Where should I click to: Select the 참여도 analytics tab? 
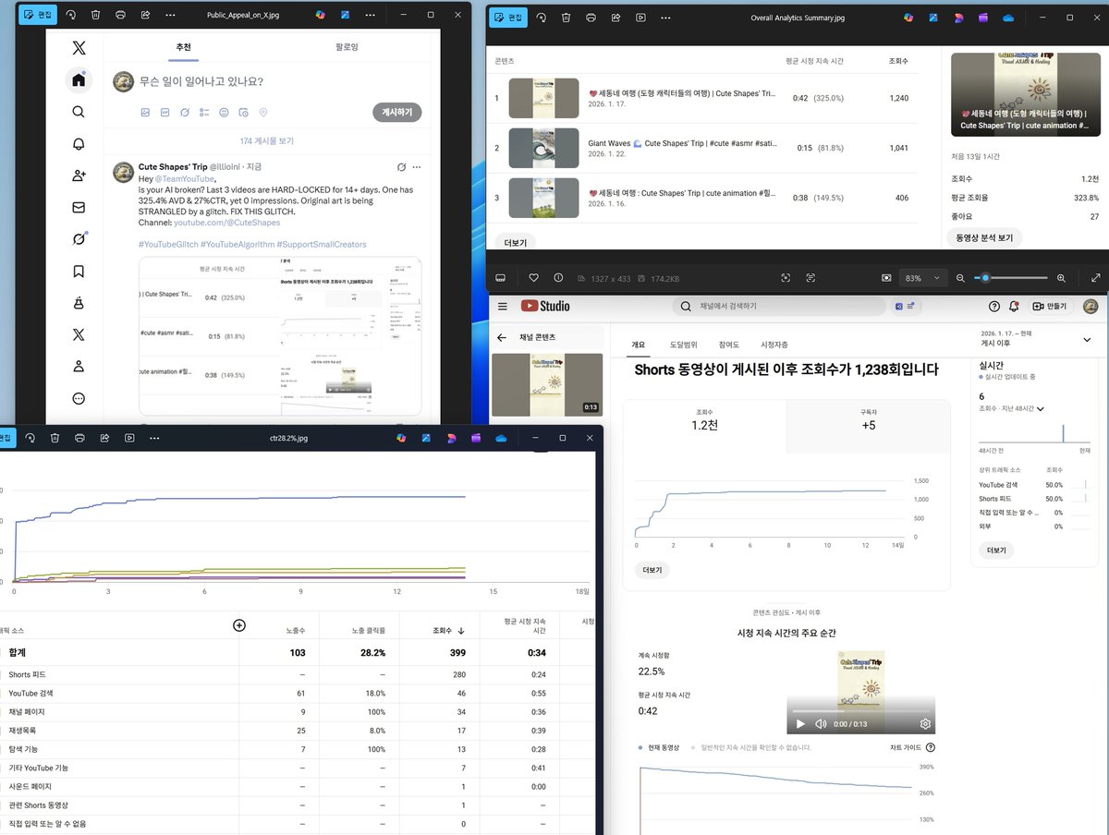(727, 344)
